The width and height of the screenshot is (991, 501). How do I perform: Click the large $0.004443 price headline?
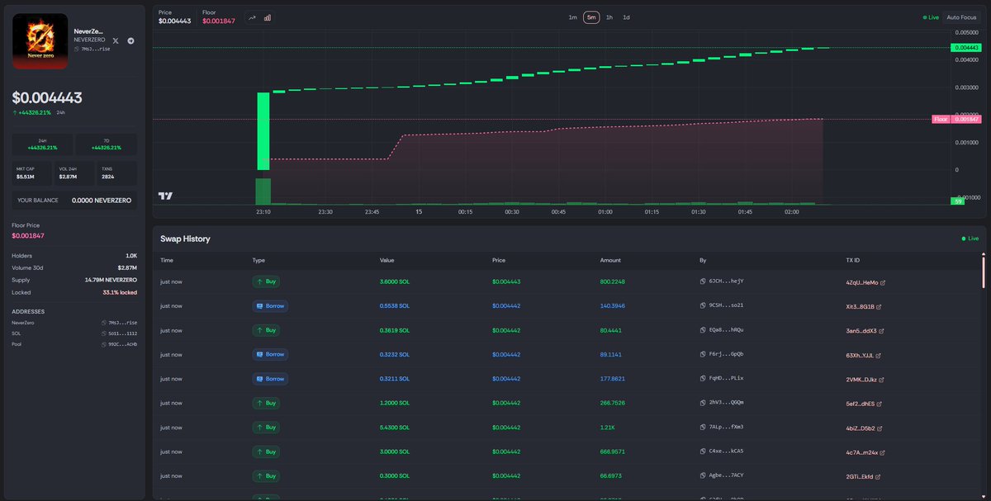[x=47, y=97]
